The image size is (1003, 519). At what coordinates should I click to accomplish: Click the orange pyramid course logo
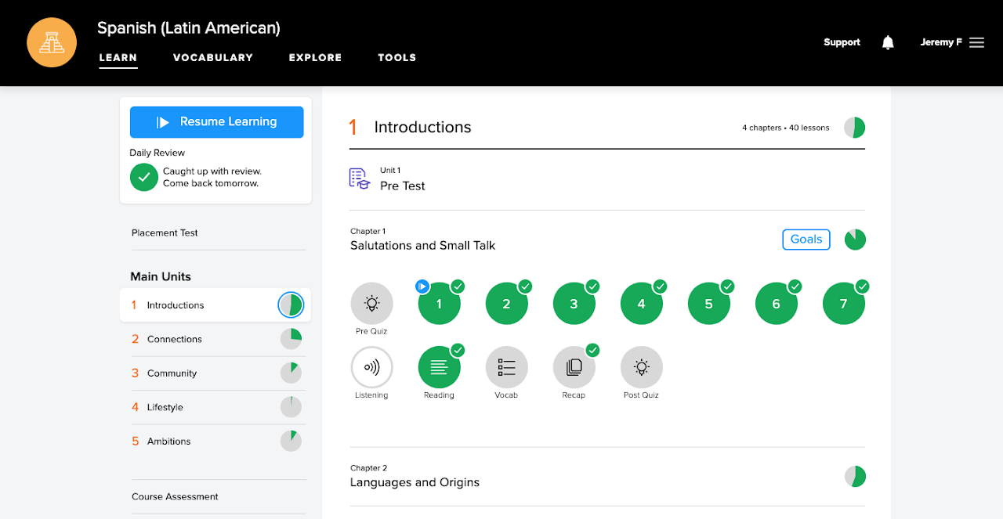click(x=52, y=42)
